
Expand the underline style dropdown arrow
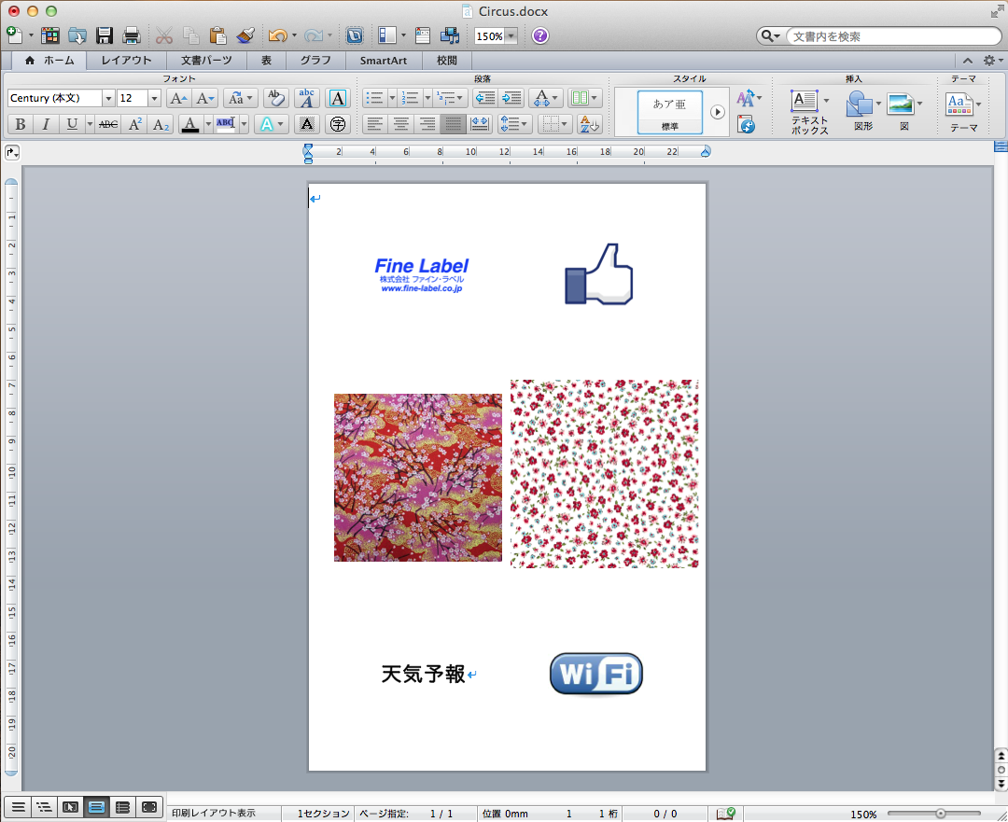(x=90, y=124)
